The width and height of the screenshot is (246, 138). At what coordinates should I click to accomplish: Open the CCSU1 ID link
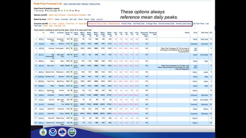(41, 100)
